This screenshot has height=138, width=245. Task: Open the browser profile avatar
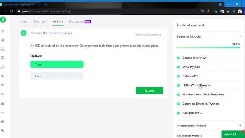[240, 11]
